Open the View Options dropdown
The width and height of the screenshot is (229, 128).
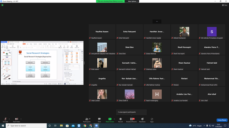point(133,1)
